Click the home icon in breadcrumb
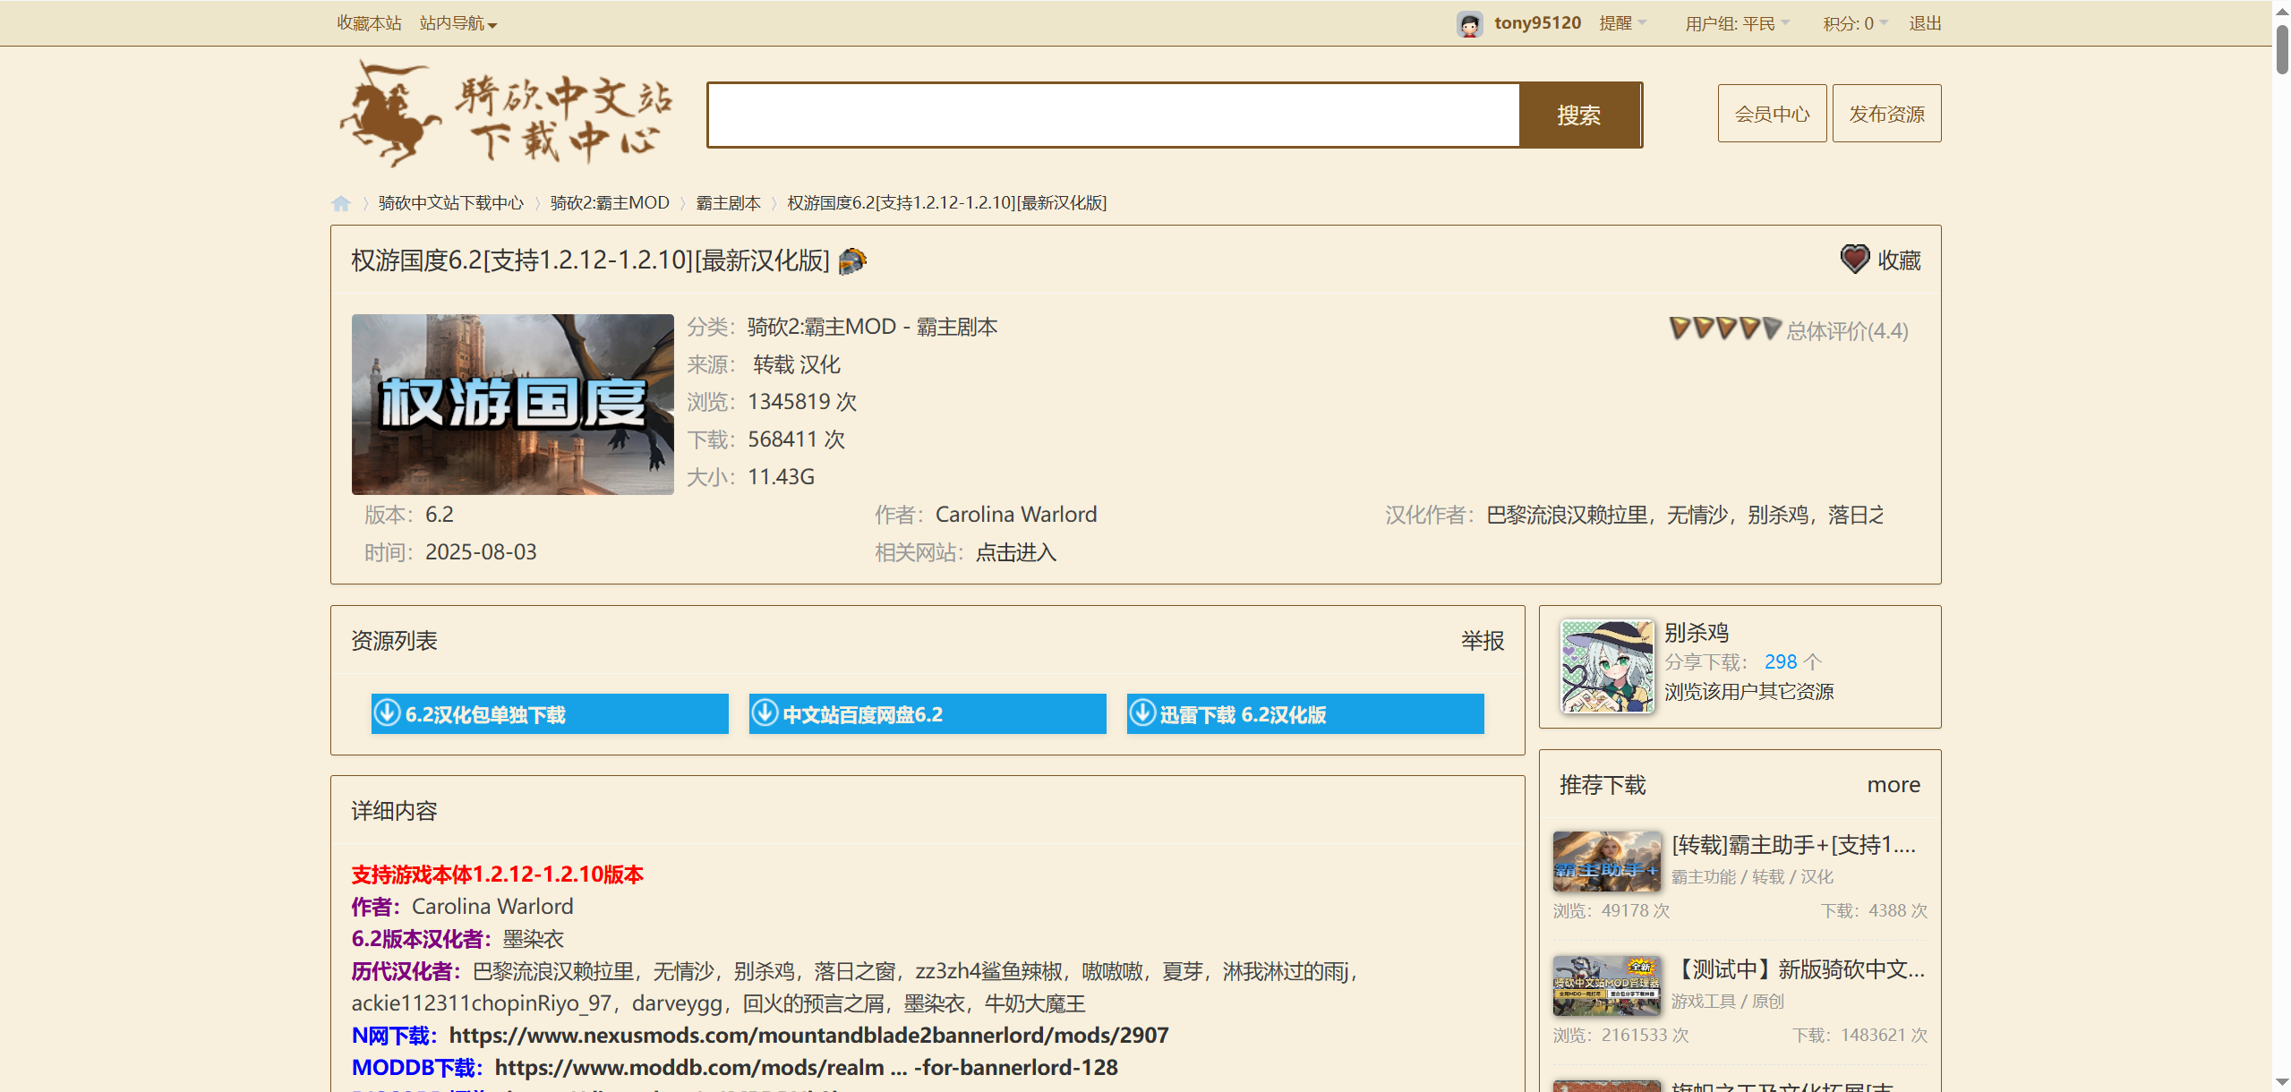The width and height of the screenshot is (2291, 1092). coord(341,203)
